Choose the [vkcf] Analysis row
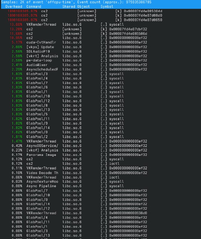201x239 pixels. click(42, 150)
